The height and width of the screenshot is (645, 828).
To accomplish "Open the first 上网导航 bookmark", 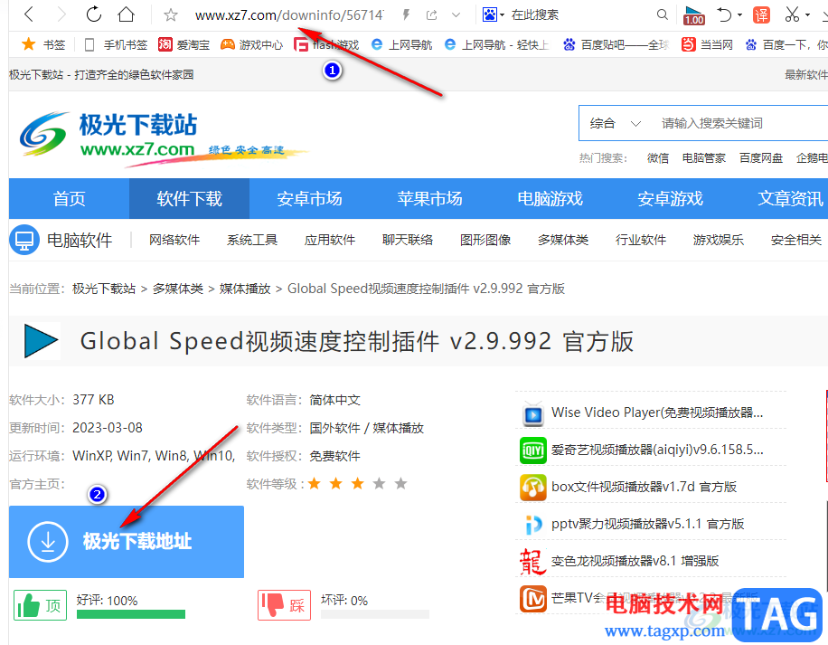I will tap(402, 45).
